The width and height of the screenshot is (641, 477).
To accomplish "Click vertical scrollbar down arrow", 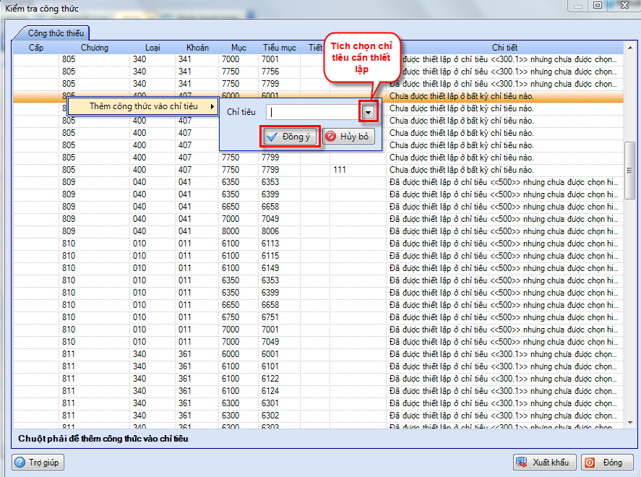I will point(630,423).
